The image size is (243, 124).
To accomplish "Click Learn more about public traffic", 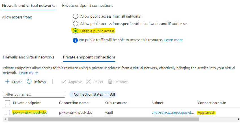I will (173, 40).
